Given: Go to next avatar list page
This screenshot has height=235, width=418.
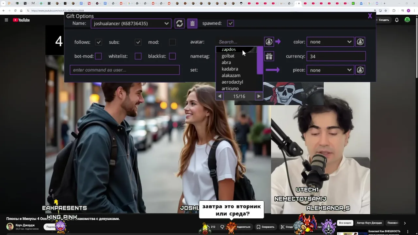Looking at the screenshot, I should pyautogui.click(x=259, y=96).
